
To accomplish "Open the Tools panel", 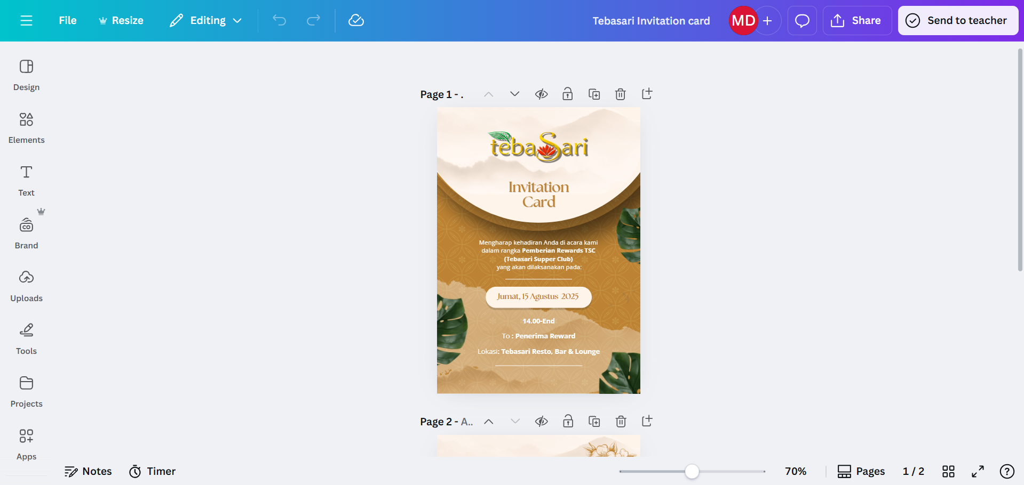I will pos(26,339).
